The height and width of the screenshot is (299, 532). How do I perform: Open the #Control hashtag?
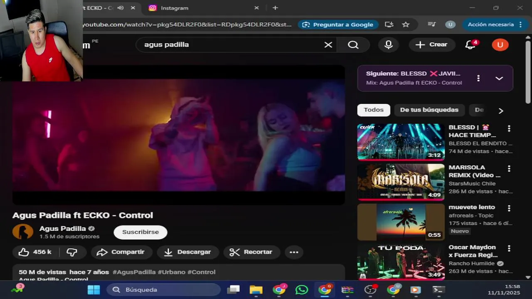[x=202, y=272]
